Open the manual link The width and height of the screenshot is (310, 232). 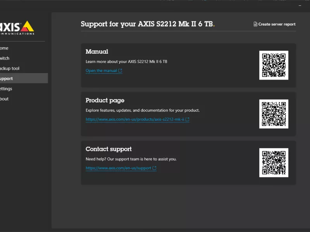point(101,70)
